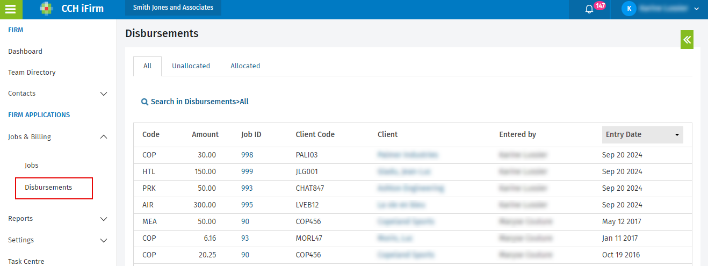Image resolution: width=708 pixels, height=266 pixels.
Task: Click the user avatar K icon
Action: coord(628,9)
